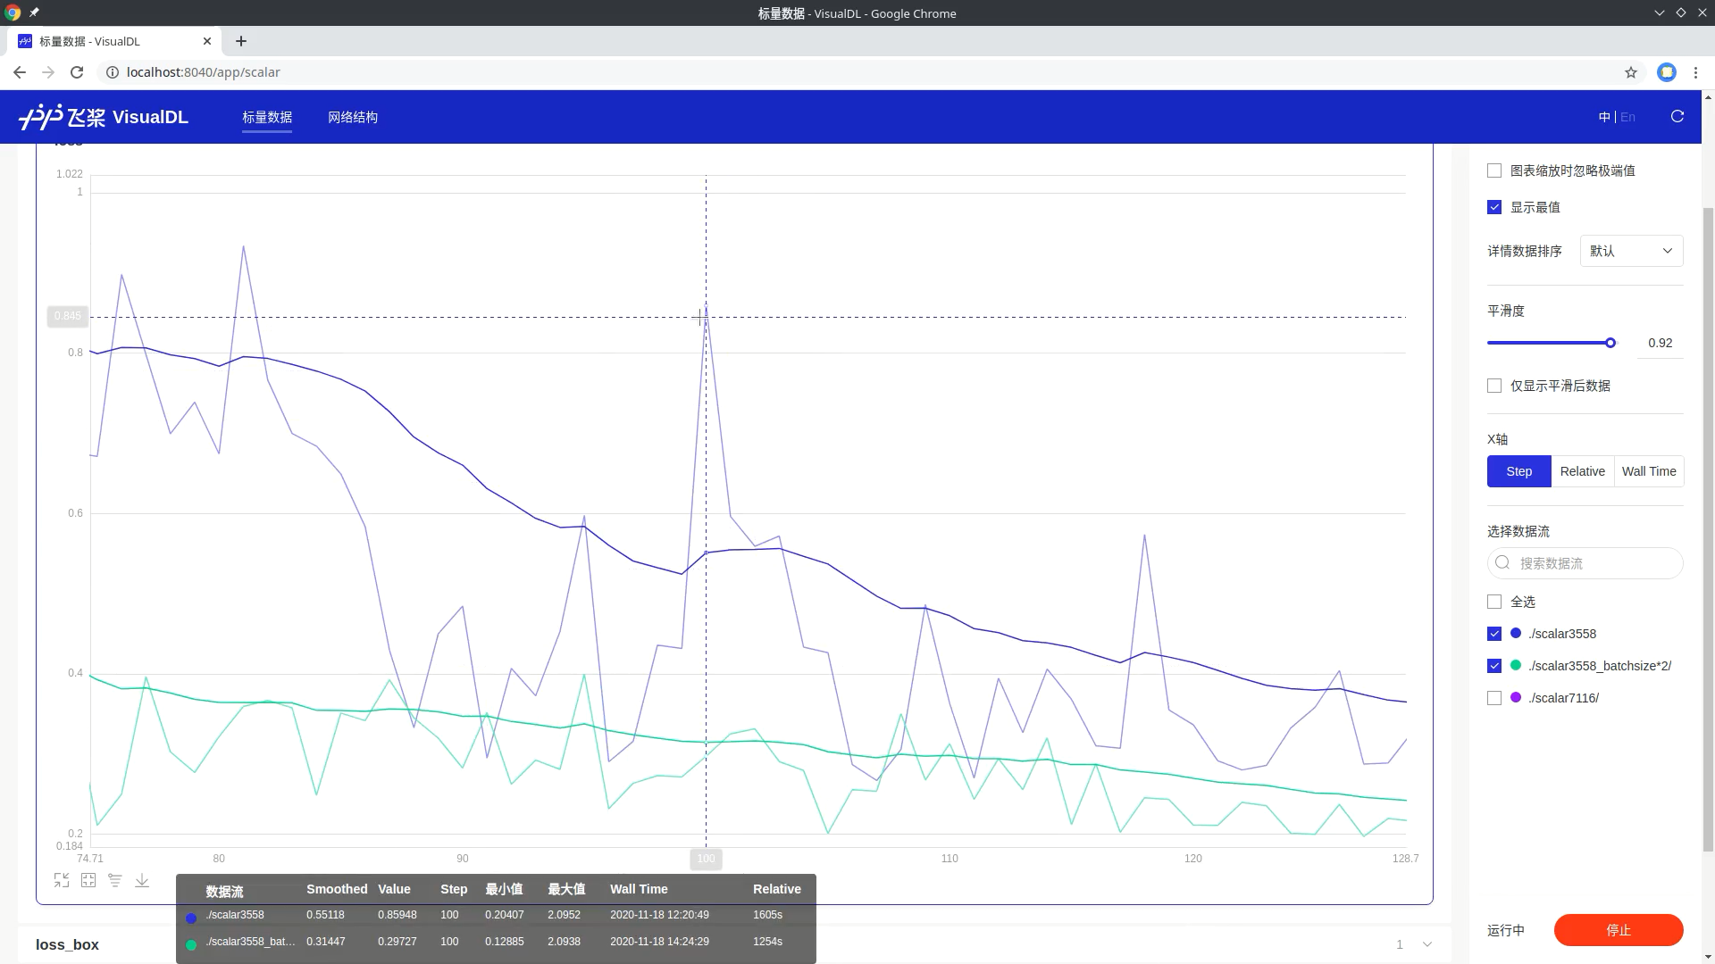Check the ./scalar7116/ data stream

click(x=1494, y=697)
